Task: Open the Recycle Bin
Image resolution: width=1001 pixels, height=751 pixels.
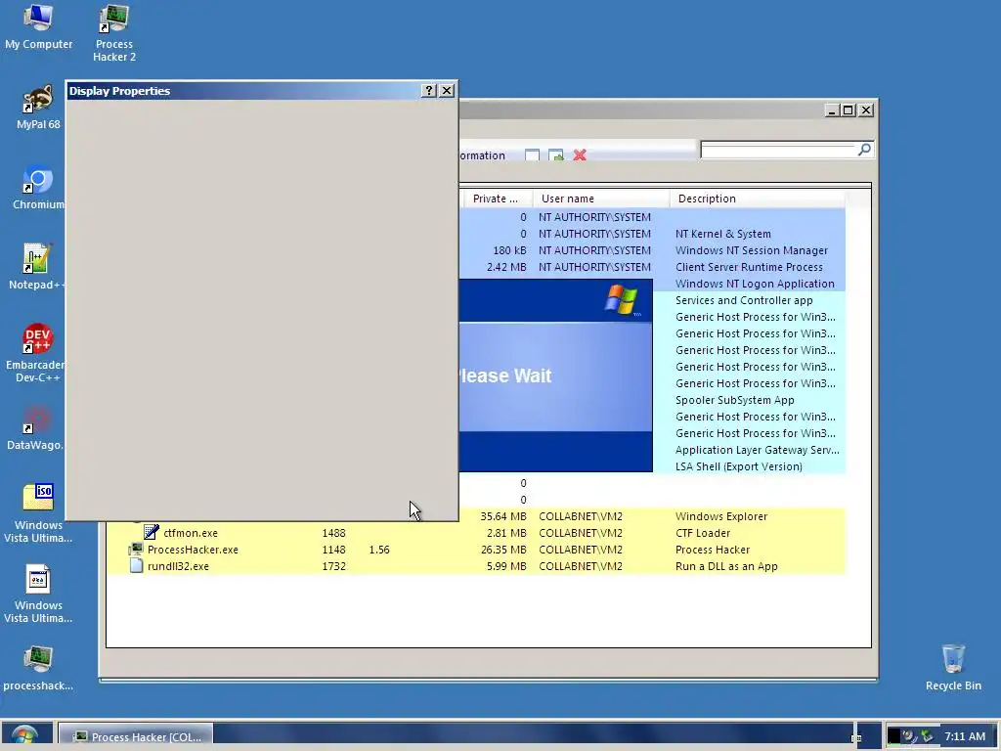Action: 953,669
